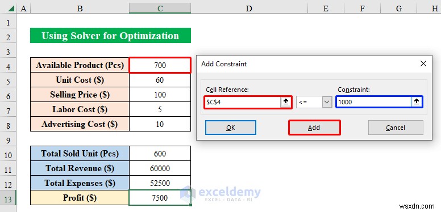Click the 'Unit Cost ($)' cell
This screenshot has width=441, height=212.
click(80, 80)
